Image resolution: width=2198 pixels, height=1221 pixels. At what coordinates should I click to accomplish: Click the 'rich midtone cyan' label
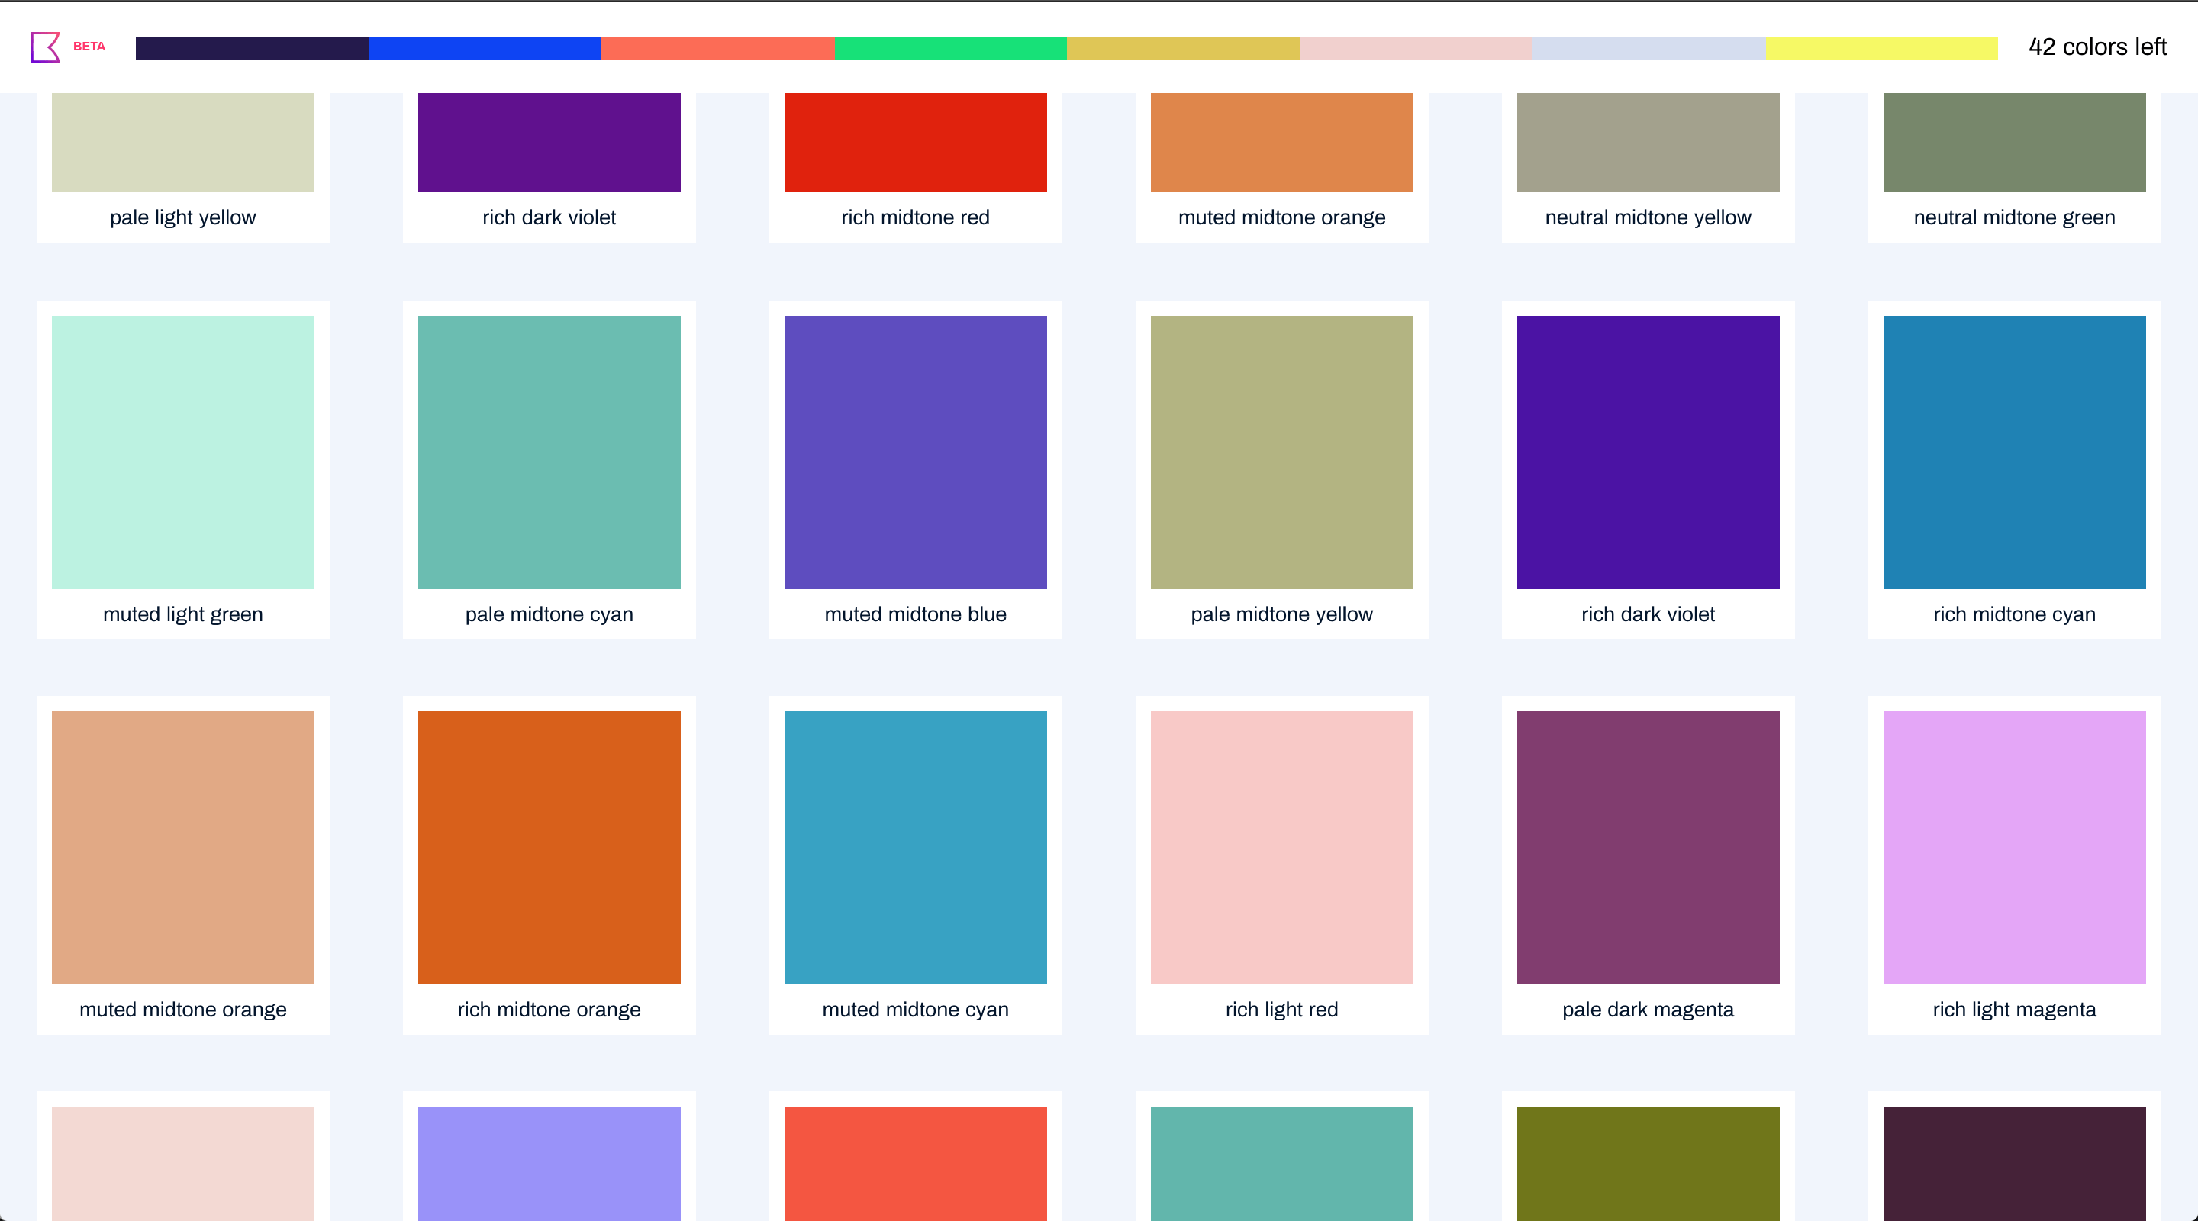tap(2015, 614)
